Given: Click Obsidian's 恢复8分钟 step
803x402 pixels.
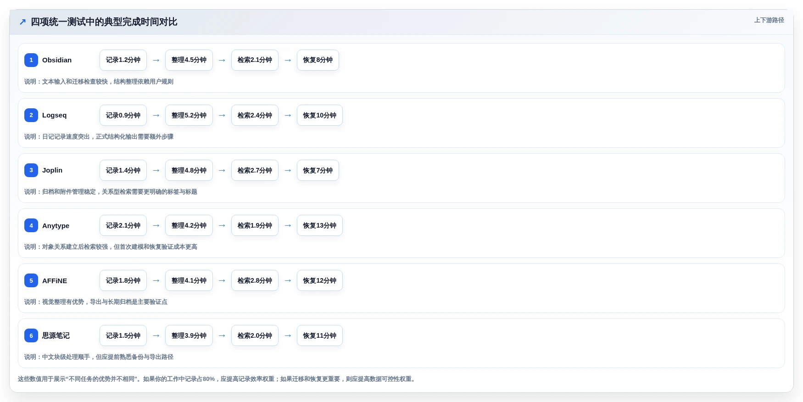Looking at the screenshot, I should click(x=318, y=60).
